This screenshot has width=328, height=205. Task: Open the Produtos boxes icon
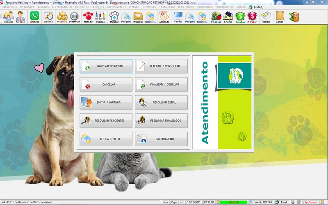62,17
